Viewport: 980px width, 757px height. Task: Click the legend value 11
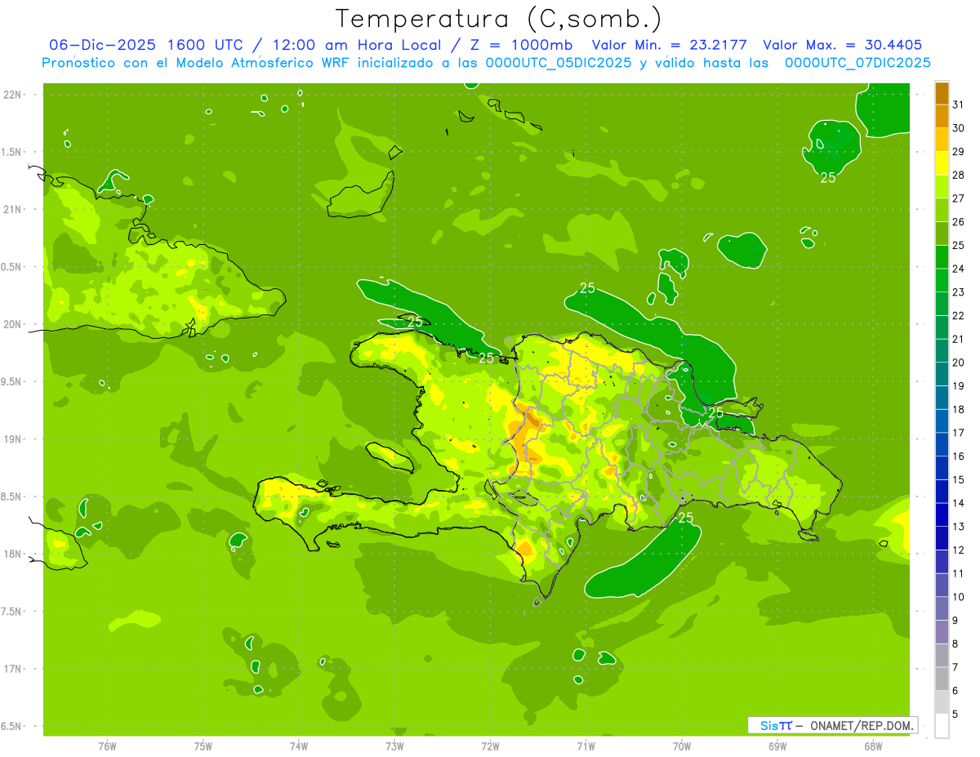click(x=958, y=573)
